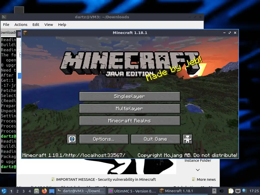The width and height of the screenshot is (260, 195).
Task: Click the Minecraft 1.18.1 localhost version text
Action: [74, 155]
